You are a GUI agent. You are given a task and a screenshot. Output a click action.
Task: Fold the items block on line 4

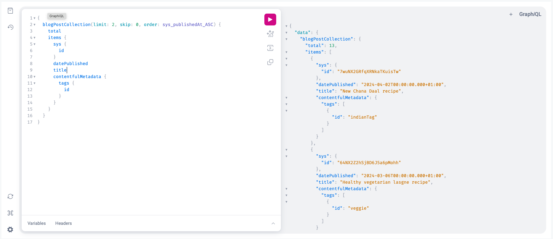35,38
